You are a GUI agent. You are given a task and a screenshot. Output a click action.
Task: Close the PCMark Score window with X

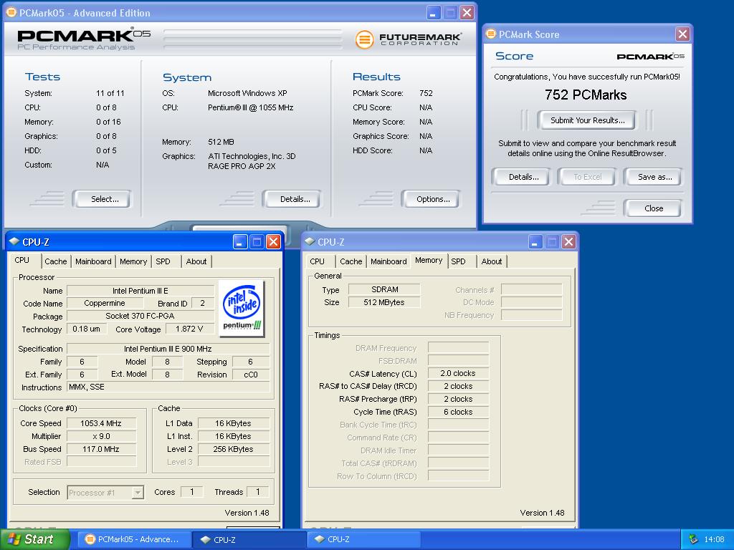click(682, 34)
